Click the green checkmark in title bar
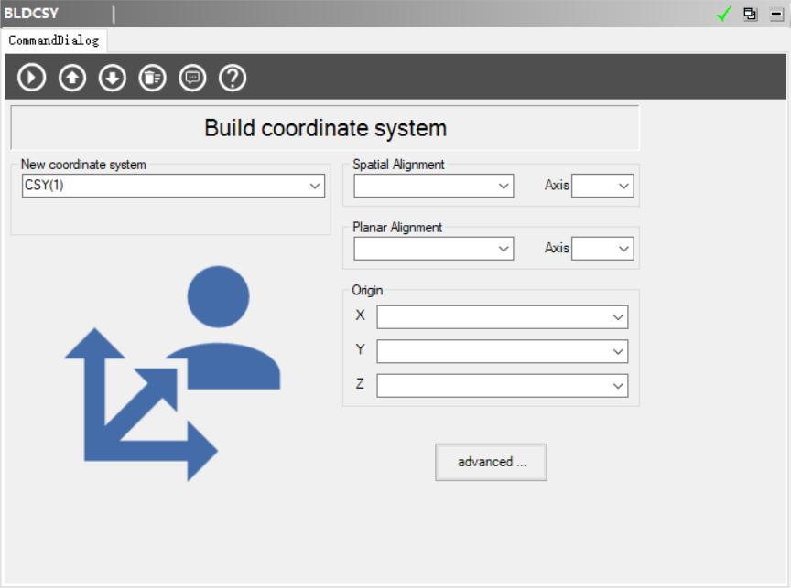The height and width of the screenshot is (588, 791). click(x=725, y=14)
